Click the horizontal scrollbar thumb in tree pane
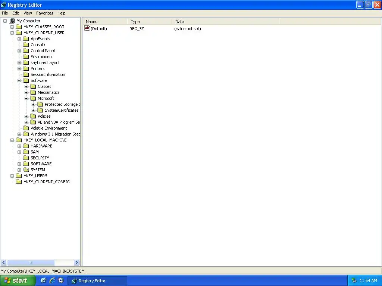The height and width of the screenshot is (286, 382). click(31, 263)
